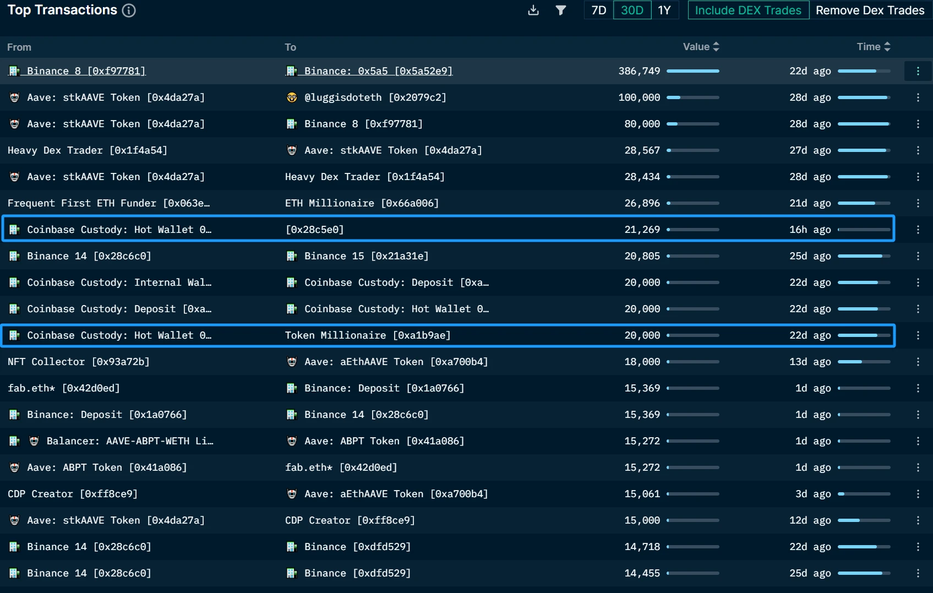Image resolution: width=933 pixels, height=593 pixels.
Task: Open three-dot menu for the 21,269 transaction
Action: 918,230
